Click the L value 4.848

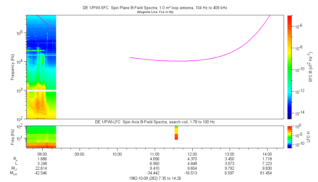click(x=192, y=164)
